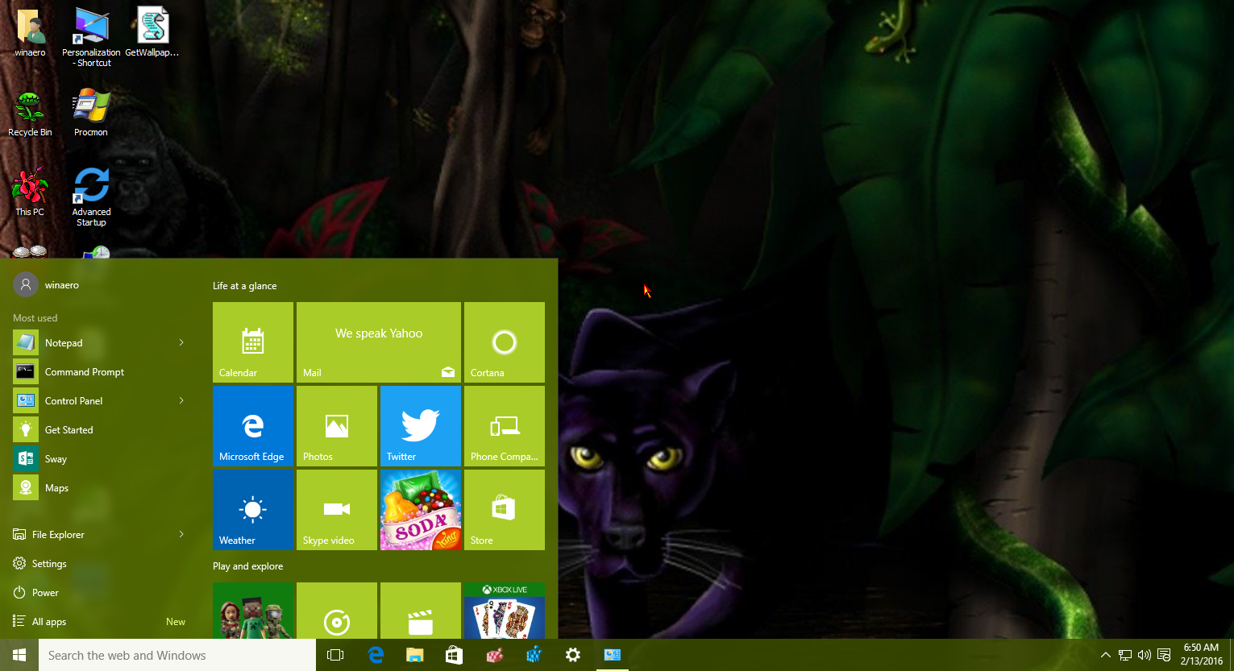Click the blue cubes taskbar icon
This screenshot has height=671, width=1234.
pos(534,655)
